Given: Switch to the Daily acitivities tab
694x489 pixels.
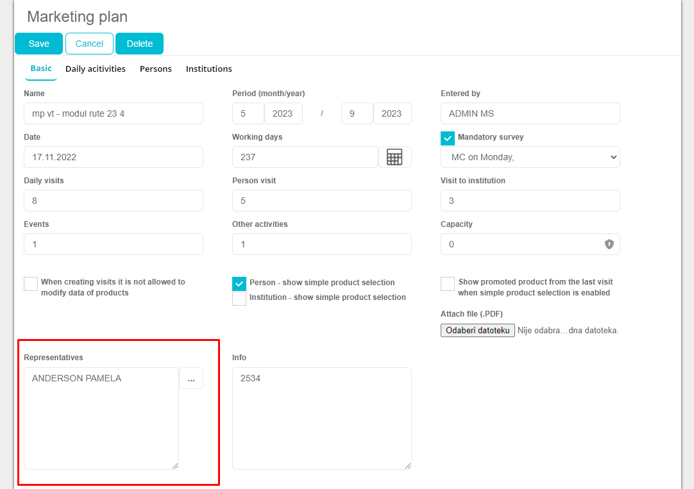Looking at the screenshot, I should pyautogui.click(x=96, y=69).
